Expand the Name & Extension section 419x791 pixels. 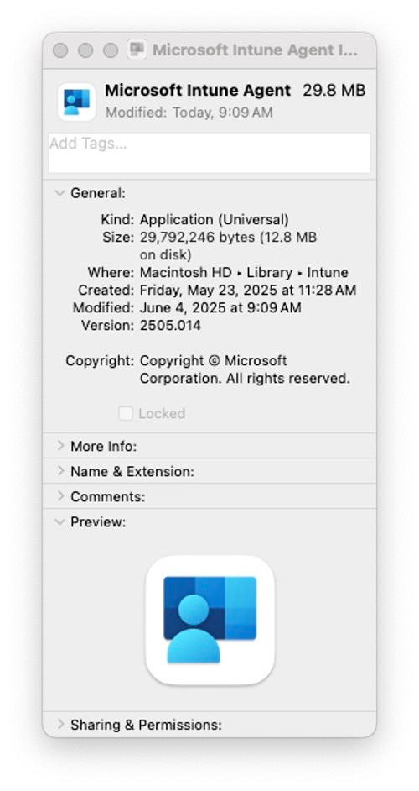[60, 471]
